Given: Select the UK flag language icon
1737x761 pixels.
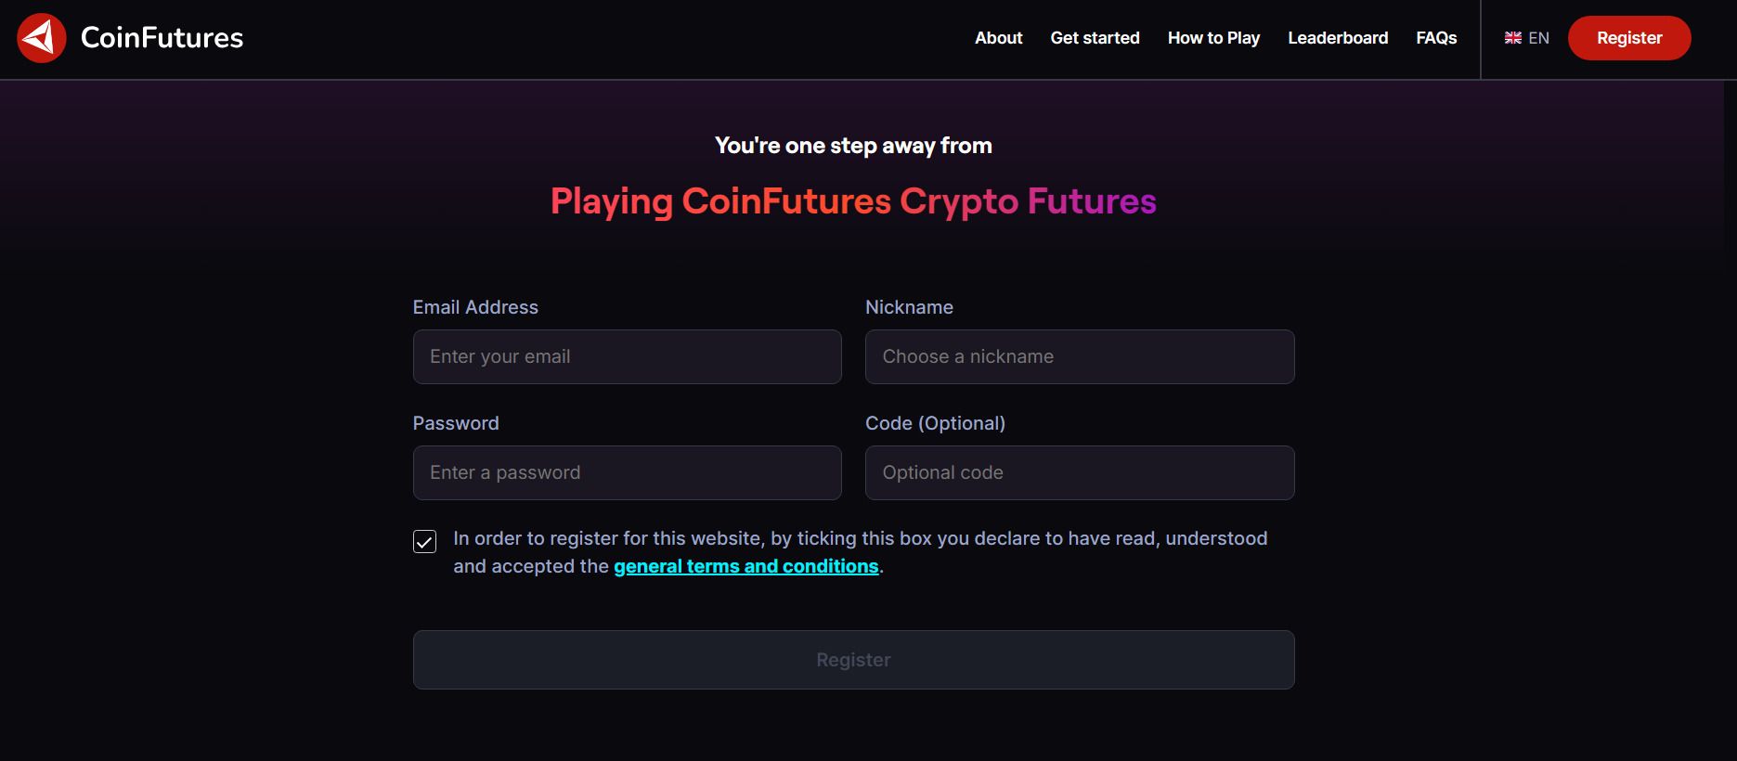Looking at the screenshot, I should click(1511, 38).
